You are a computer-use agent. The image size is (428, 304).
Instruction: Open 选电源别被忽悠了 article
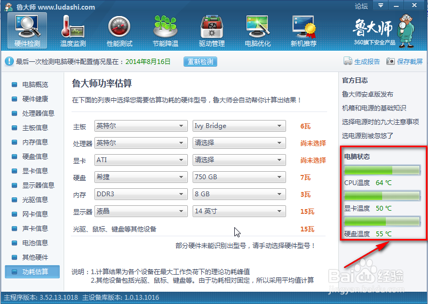(x=367, y=135)
